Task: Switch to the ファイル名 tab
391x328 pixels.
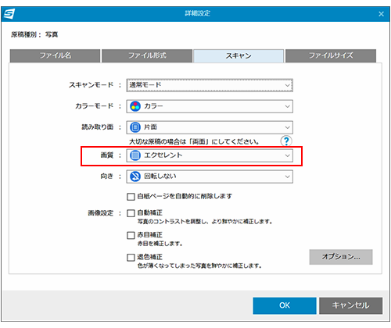Action: (55, 55)
